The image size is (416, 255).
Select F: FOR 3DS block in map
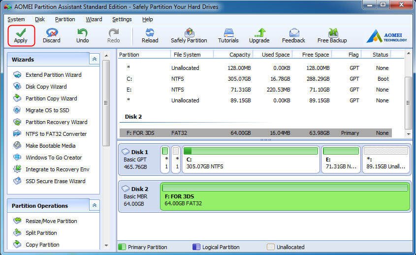[x=285, y=196]
